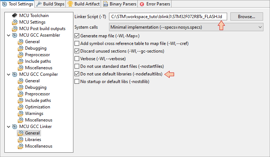This screenshot has height=157, width=270.
Task: Select the MCU GCC Linker gear icon
Action: 15,127
